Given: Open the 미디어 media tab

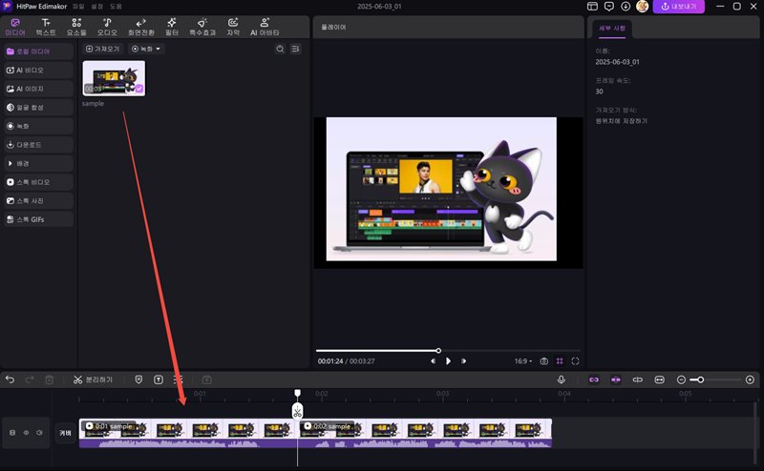Looking at the screenshot, I should pyautogui.click(x=15, y=28).
